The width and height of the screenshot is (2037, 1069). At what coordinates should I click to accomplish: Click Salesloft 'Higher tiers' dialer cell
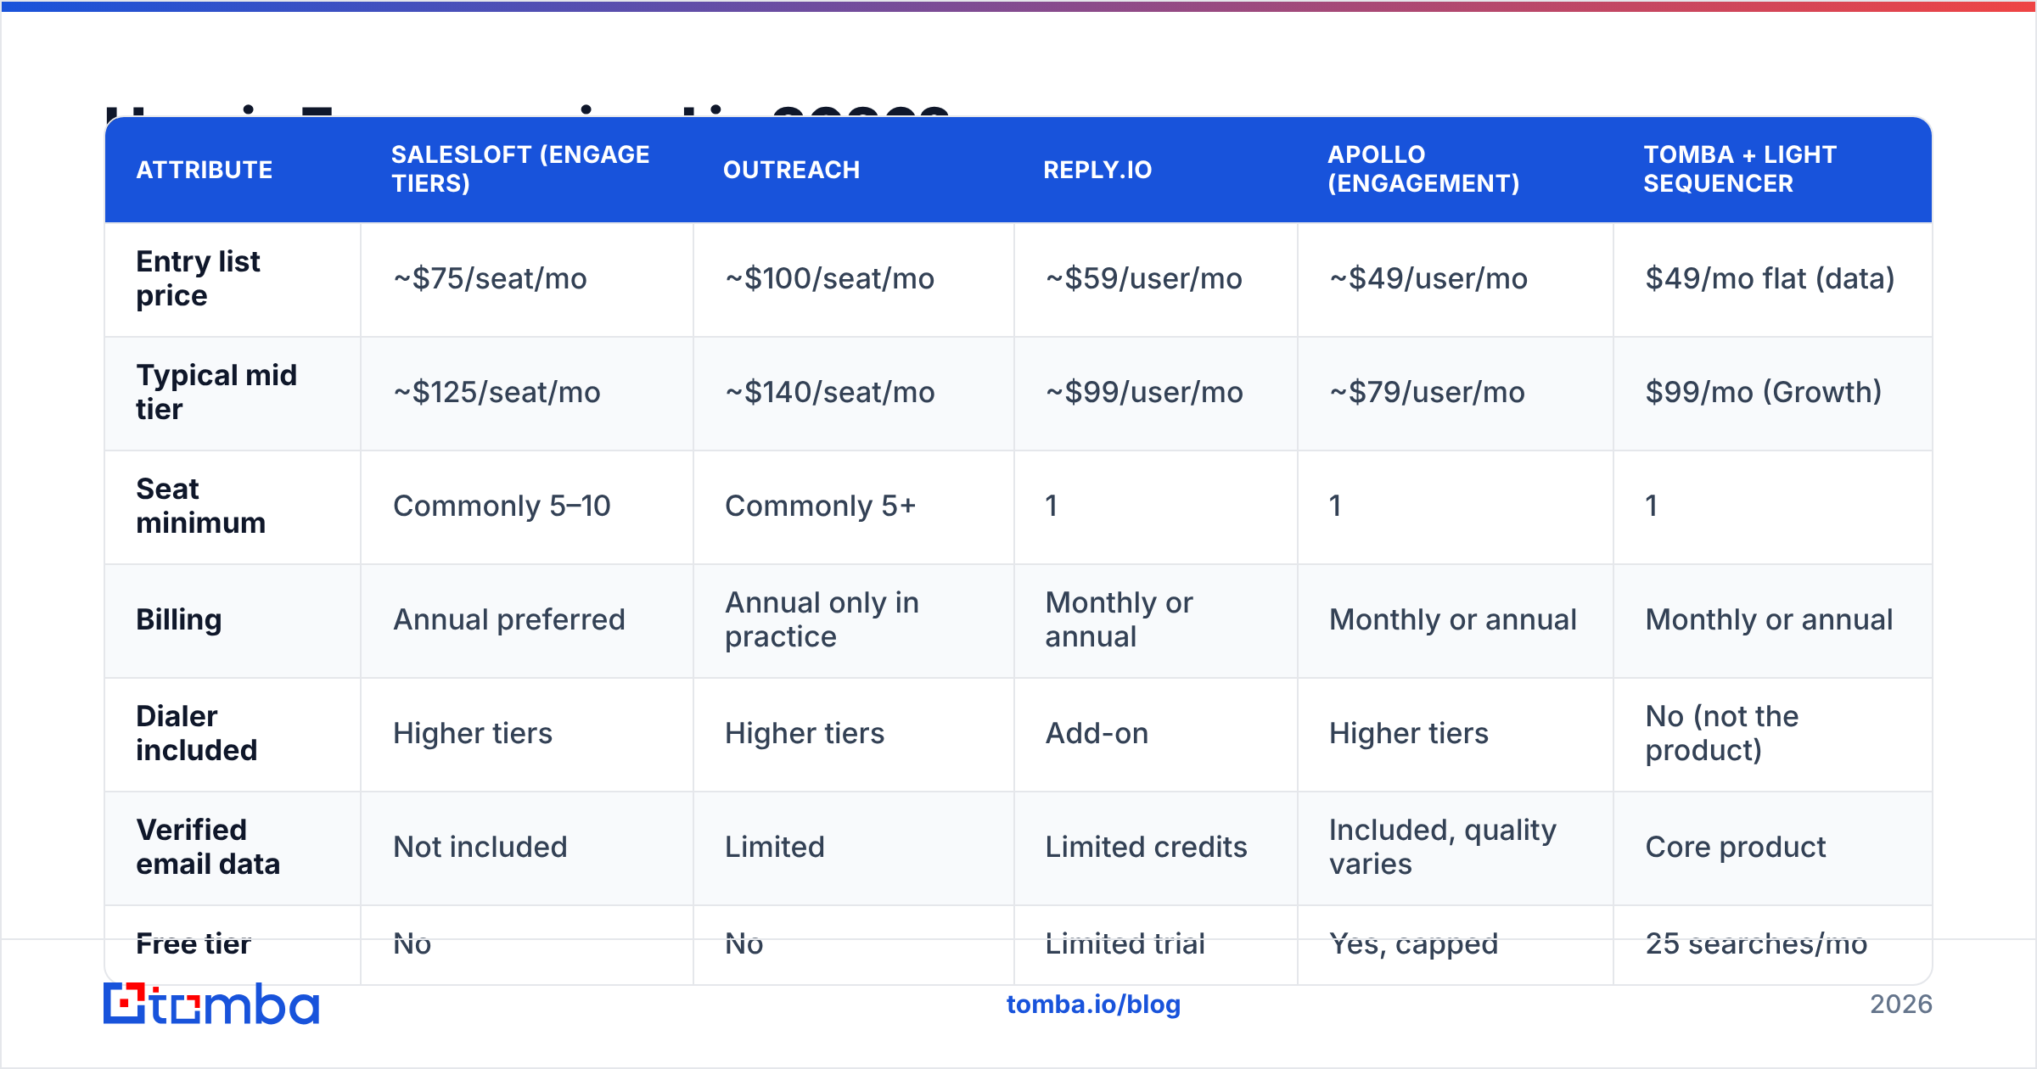473,733
